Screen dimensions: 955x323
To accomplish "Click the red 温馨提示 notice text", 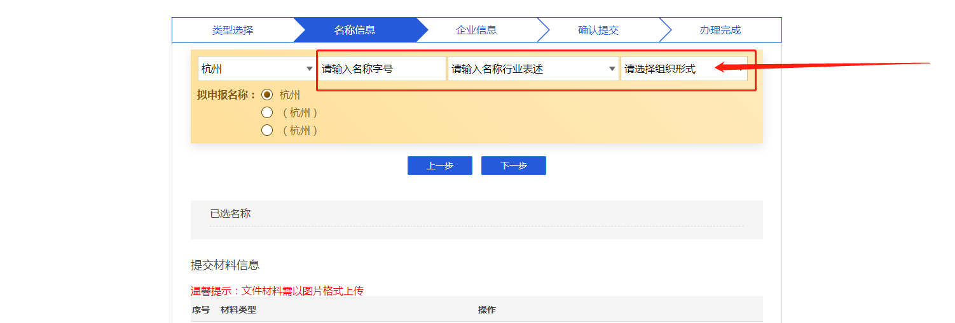I will tap(277, 291).
